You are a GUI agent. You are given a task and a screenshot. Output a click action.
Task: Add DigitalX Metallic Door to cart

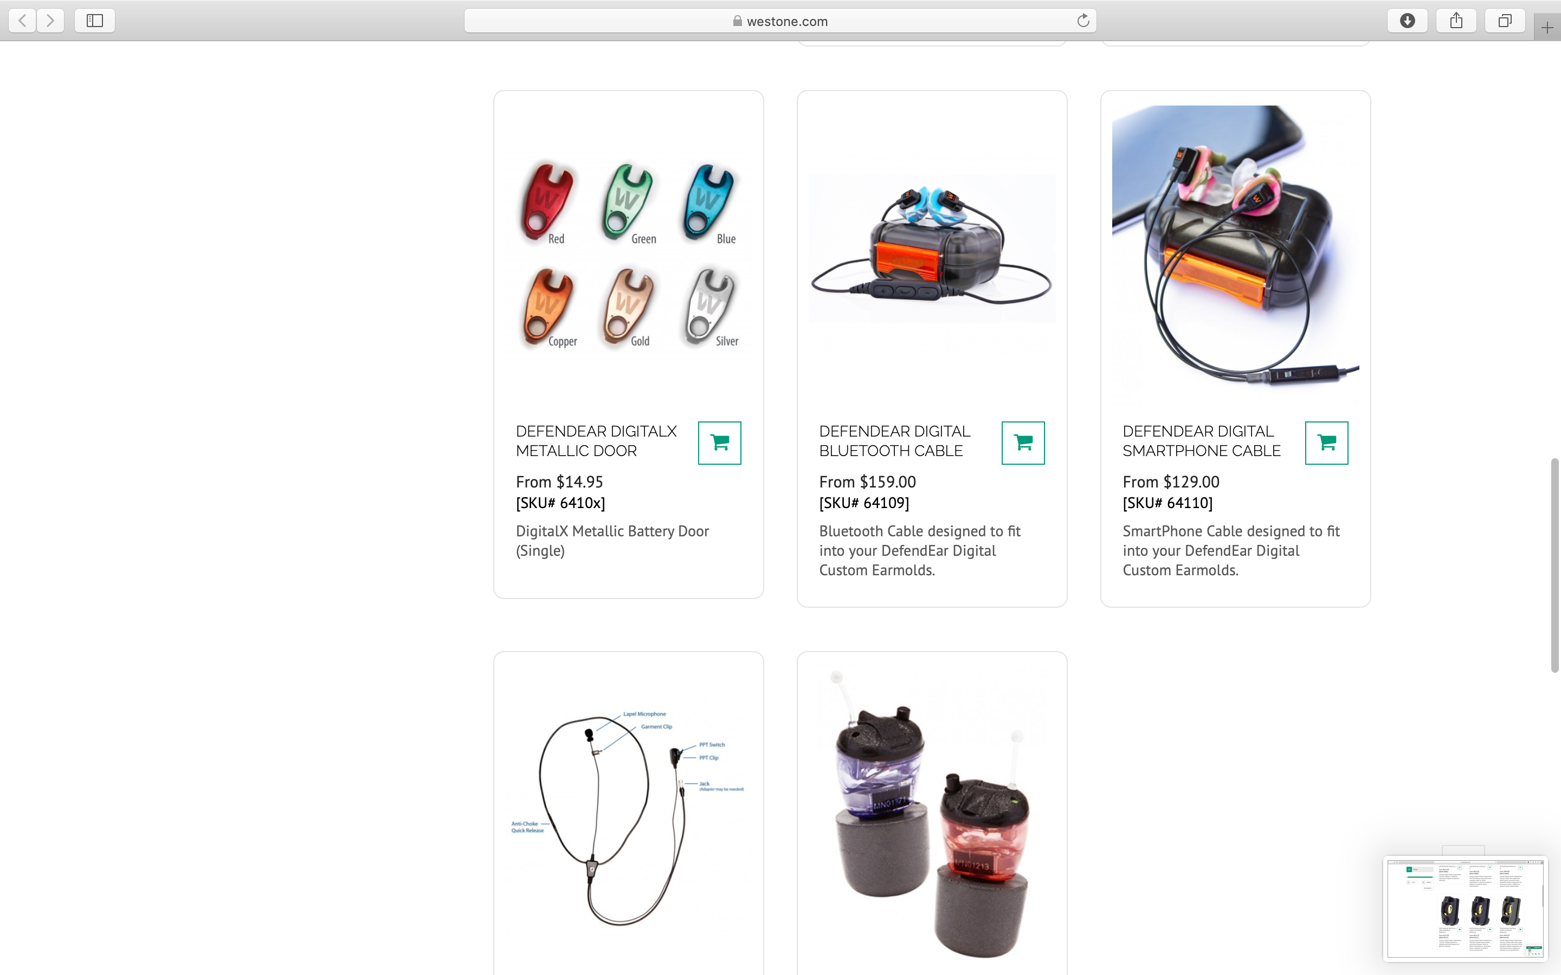tap(719, 443)
